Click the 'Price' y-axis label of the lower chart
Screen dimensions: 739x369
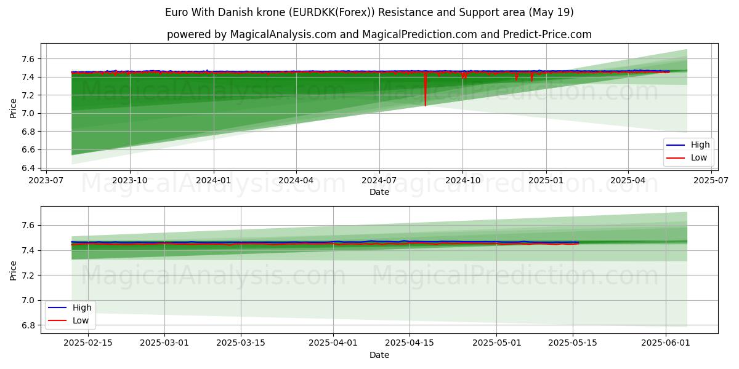pos(14,270)
